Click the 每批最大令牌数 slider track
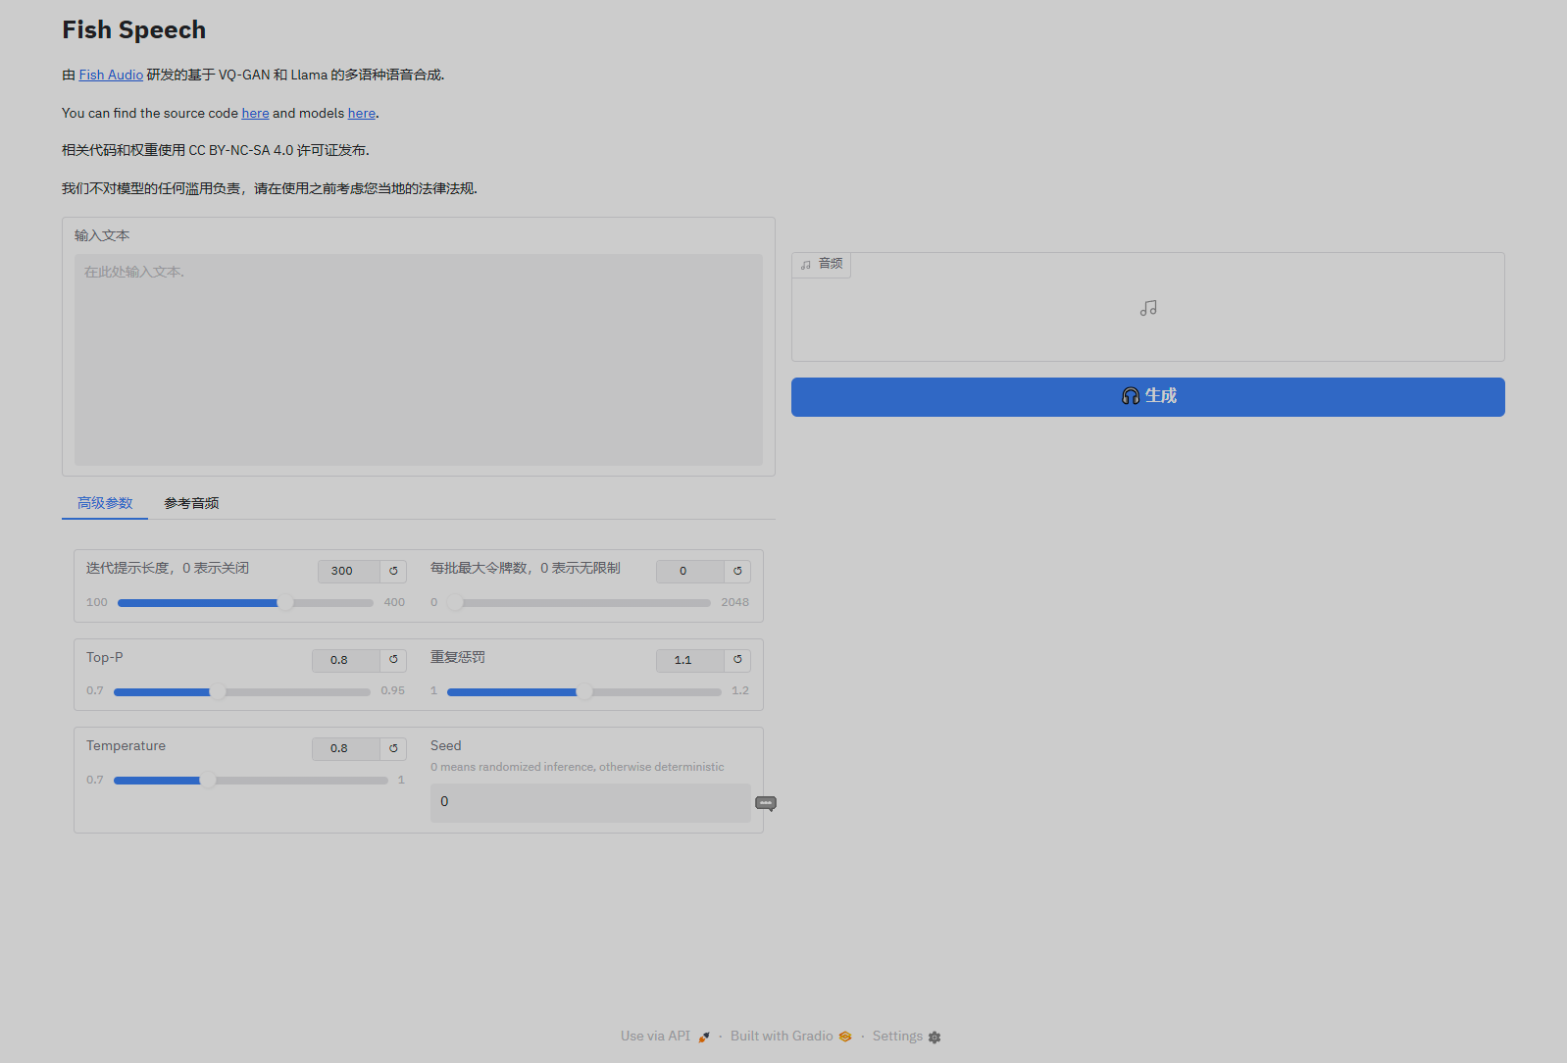This screenshot has height=1063, width=1567. (x=579, y=603)
